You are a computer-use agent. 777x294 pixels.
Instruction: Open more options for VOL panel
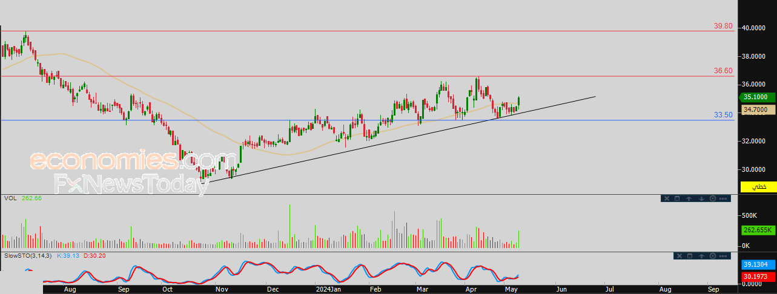pos(723,198)
